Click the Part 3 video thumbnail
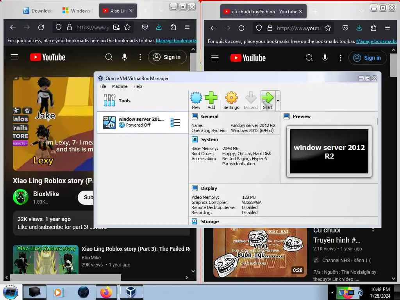The height and width of the screenshot is (300, 400). [46, 259]
